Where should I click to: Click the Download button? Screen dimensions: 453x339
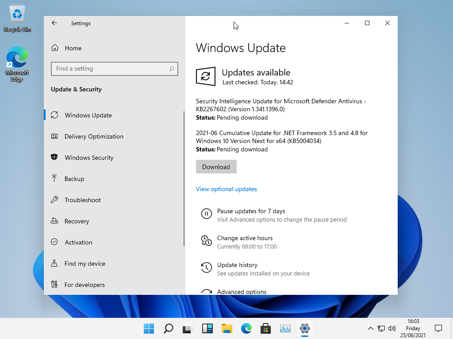pyautogui.click(x=216, y=167)
